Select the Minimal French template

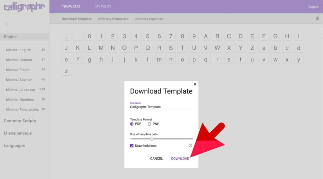pos(25,70)
